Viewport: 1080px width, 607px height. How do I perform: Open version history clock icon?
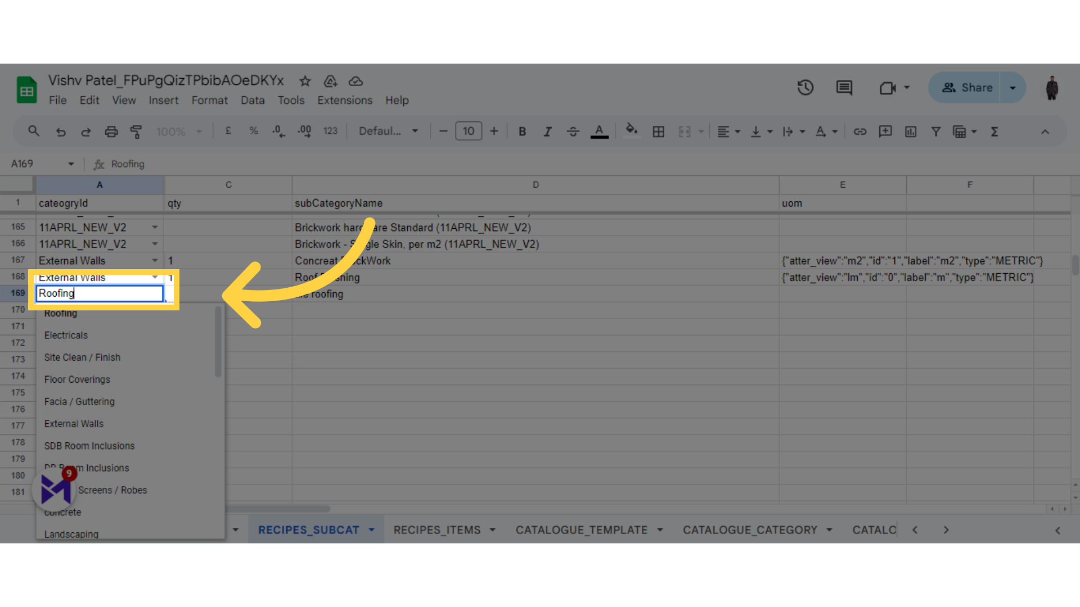(805, 88)
